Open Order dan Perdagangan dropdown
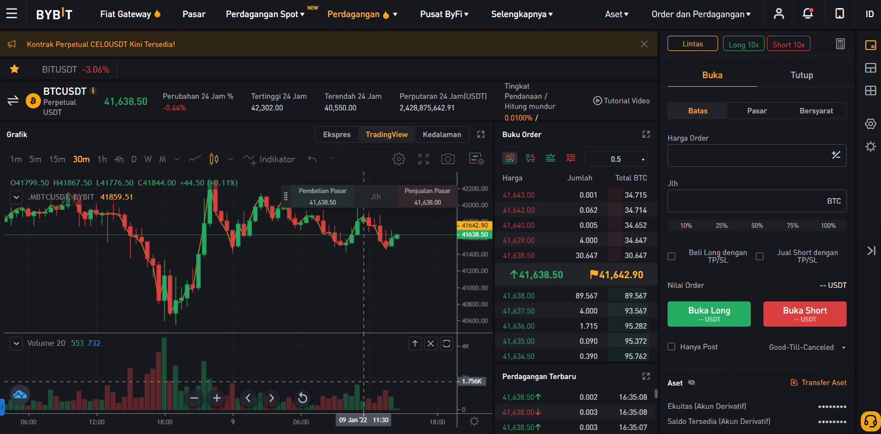The image size is (881, 434). (701, 14)
